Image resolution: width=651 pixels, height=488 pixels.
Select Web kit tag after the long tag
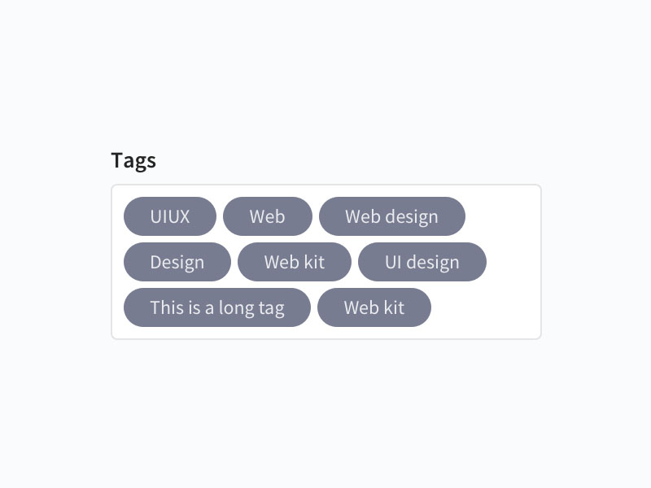[374, 307]
